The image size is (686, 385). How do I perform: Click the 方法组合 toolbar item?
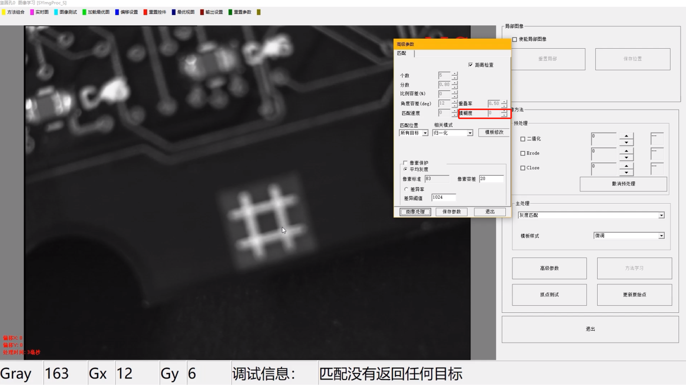tap(15, 12)
